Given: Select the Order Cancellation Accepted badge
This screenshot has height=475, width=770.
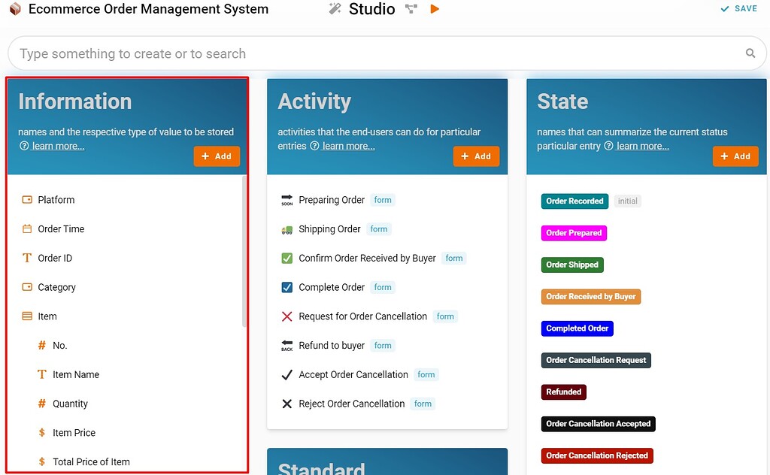Looking at the screenshot, I should [x=598, y=423].
